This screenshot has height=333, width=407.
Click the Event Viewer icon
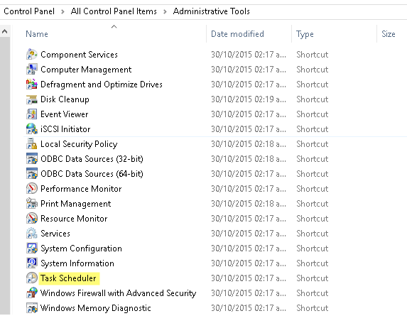[32, 114]
